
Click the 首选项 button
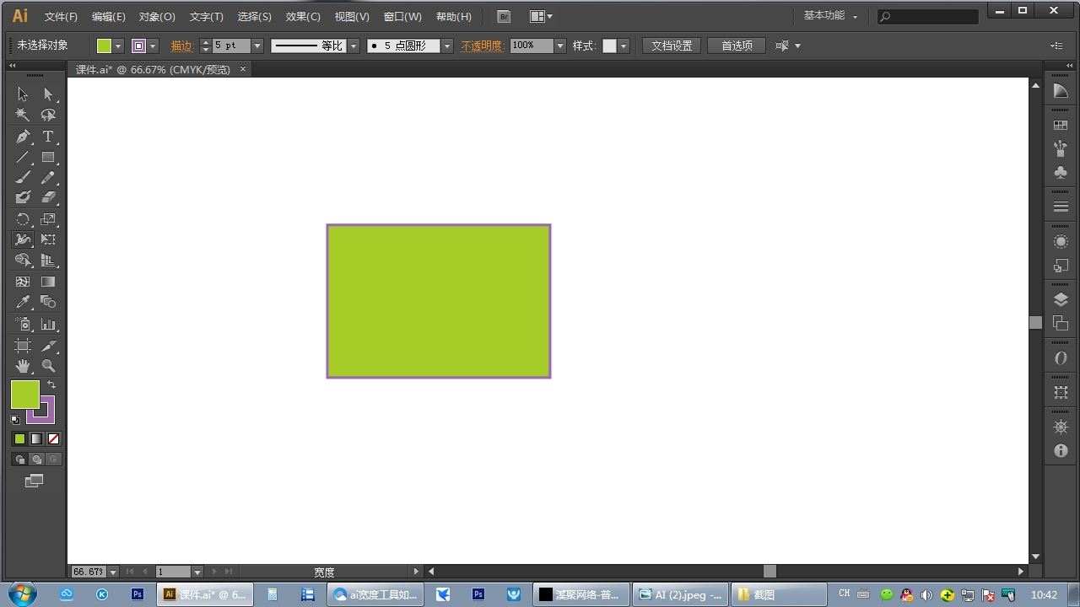[x=737, y=46]
